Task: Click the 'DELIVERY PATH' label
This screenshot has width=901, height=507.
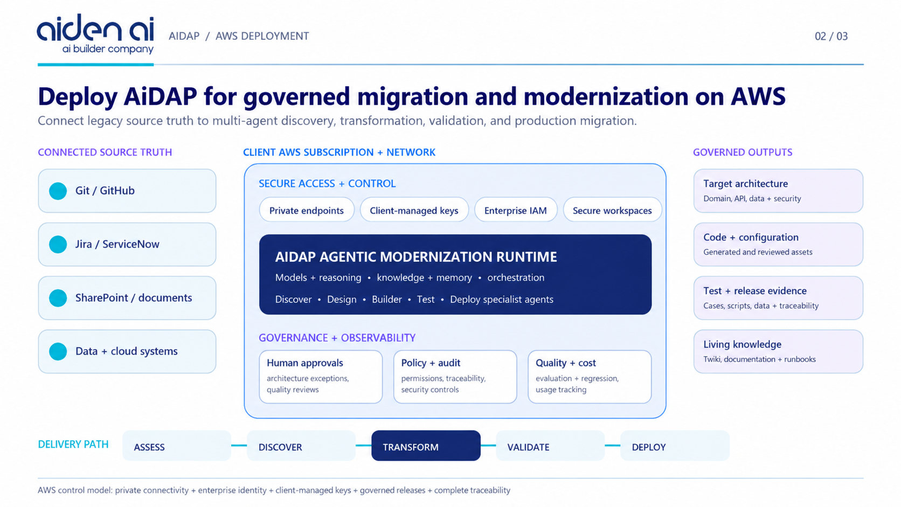Action: tap(73, 445)
